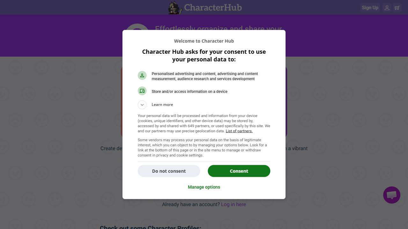Follow the Log in here link
The height and width of the screenshot is (229, 408).
coord(233,204)
